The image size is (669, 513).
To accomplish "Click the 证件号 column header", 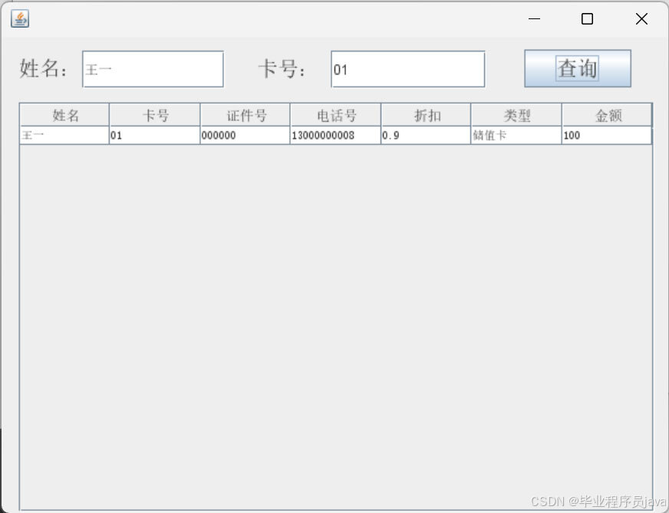I will 245,115.
